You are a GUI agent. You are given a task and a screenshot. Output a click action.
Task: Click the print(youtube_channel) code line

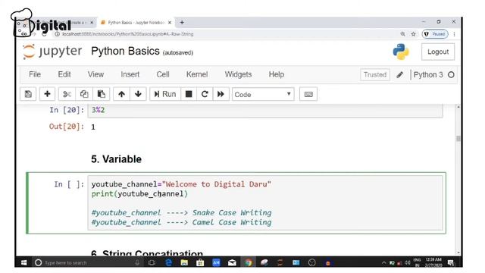point(139,194)
